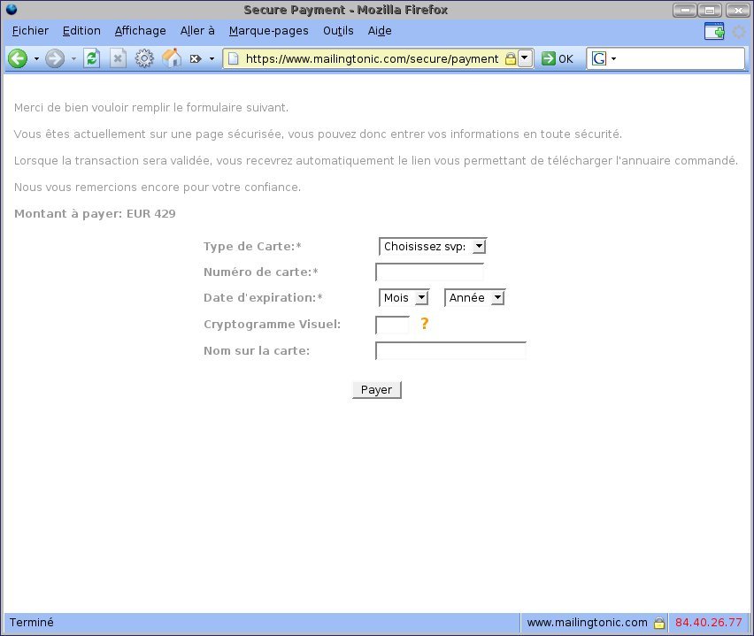Click the orange question mark help icon
The image size is (754, 636).
[x=424, y=324]
